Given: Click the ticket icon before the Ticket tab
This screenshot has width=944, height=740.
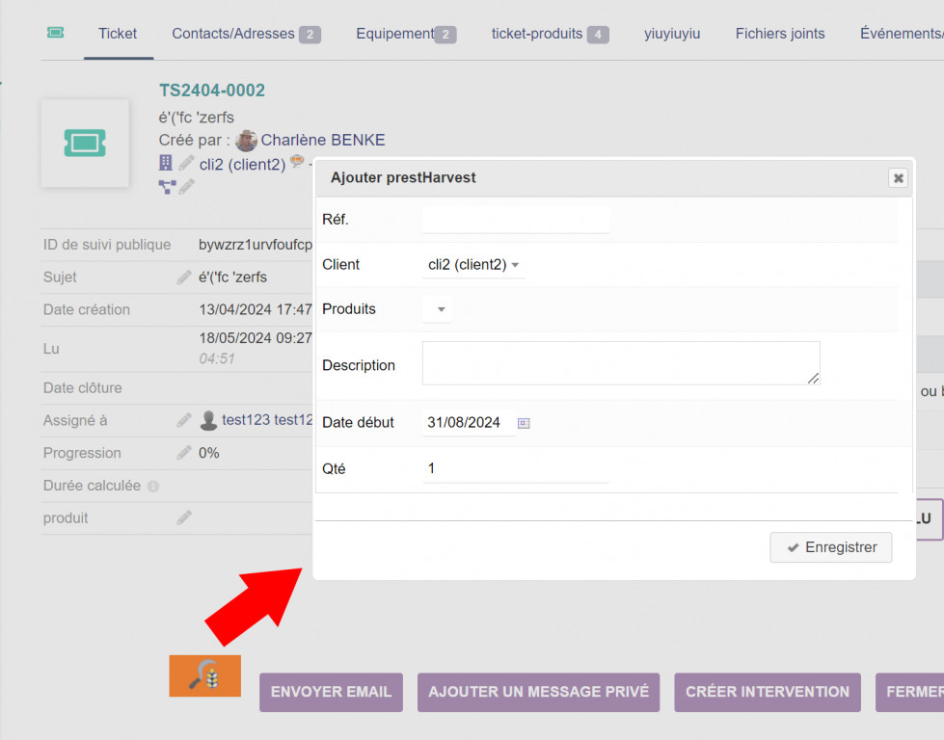Looking at the screenshot, I should point(55,33).
